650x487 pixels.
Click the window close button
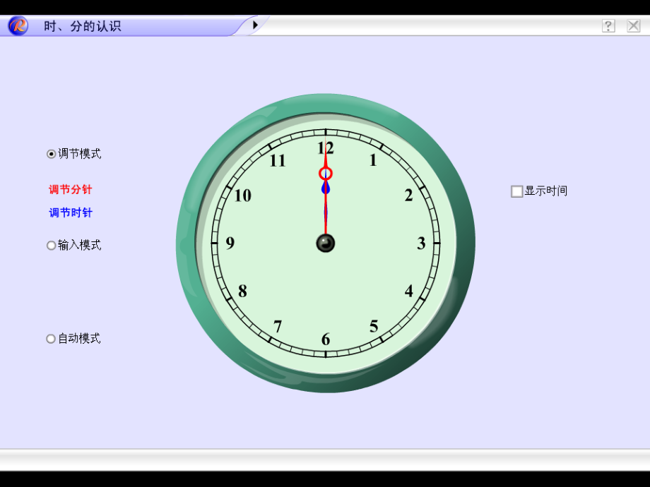634,25
